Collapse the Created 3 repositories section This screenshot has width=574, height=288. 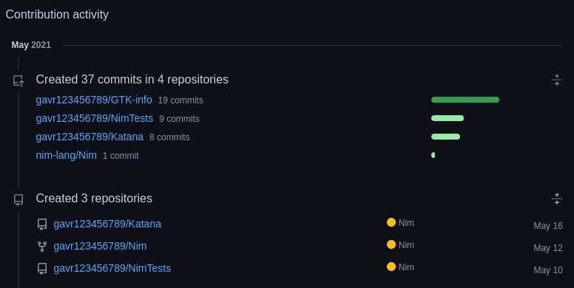click(557, 199)
